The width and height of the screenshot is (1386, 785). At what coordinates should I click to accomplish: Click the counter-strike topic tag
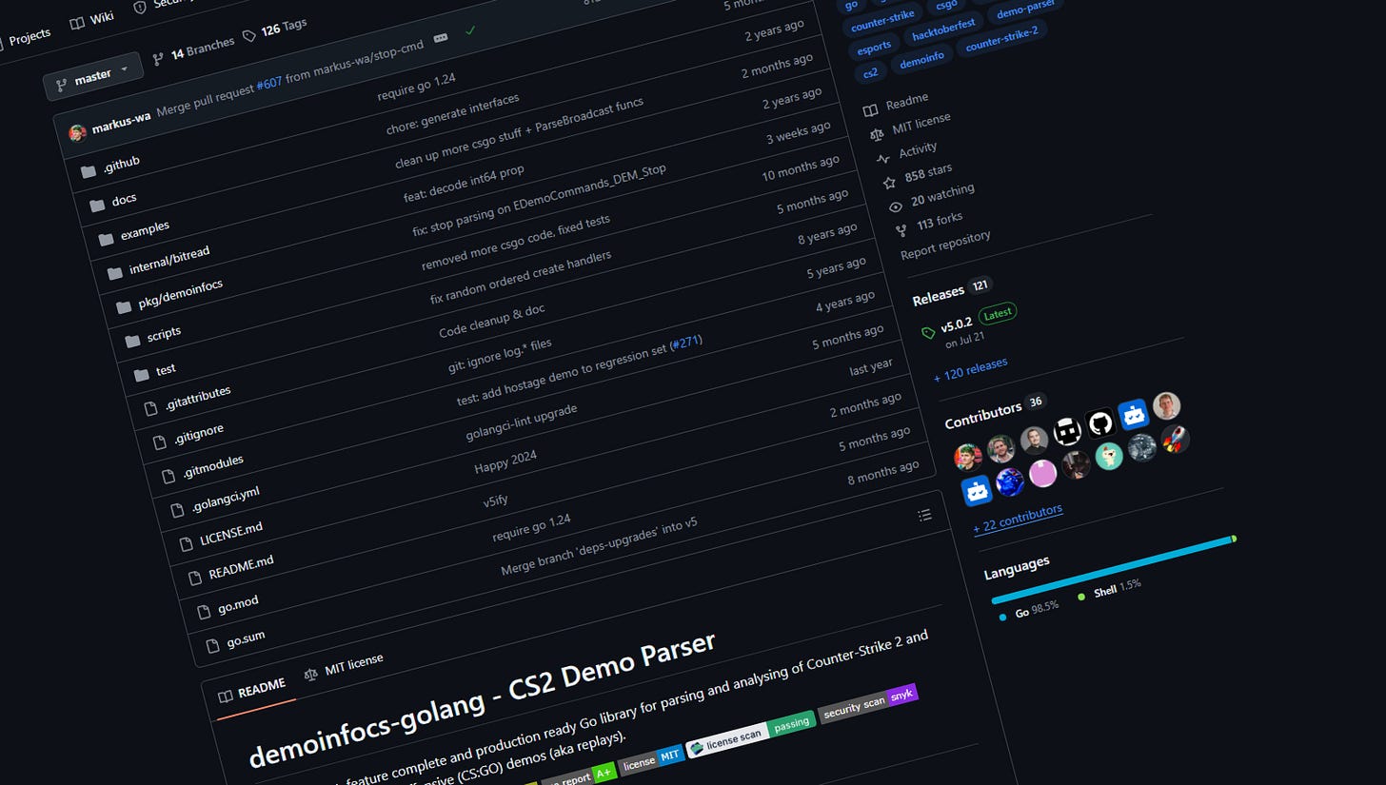click(x=882, y=21)
